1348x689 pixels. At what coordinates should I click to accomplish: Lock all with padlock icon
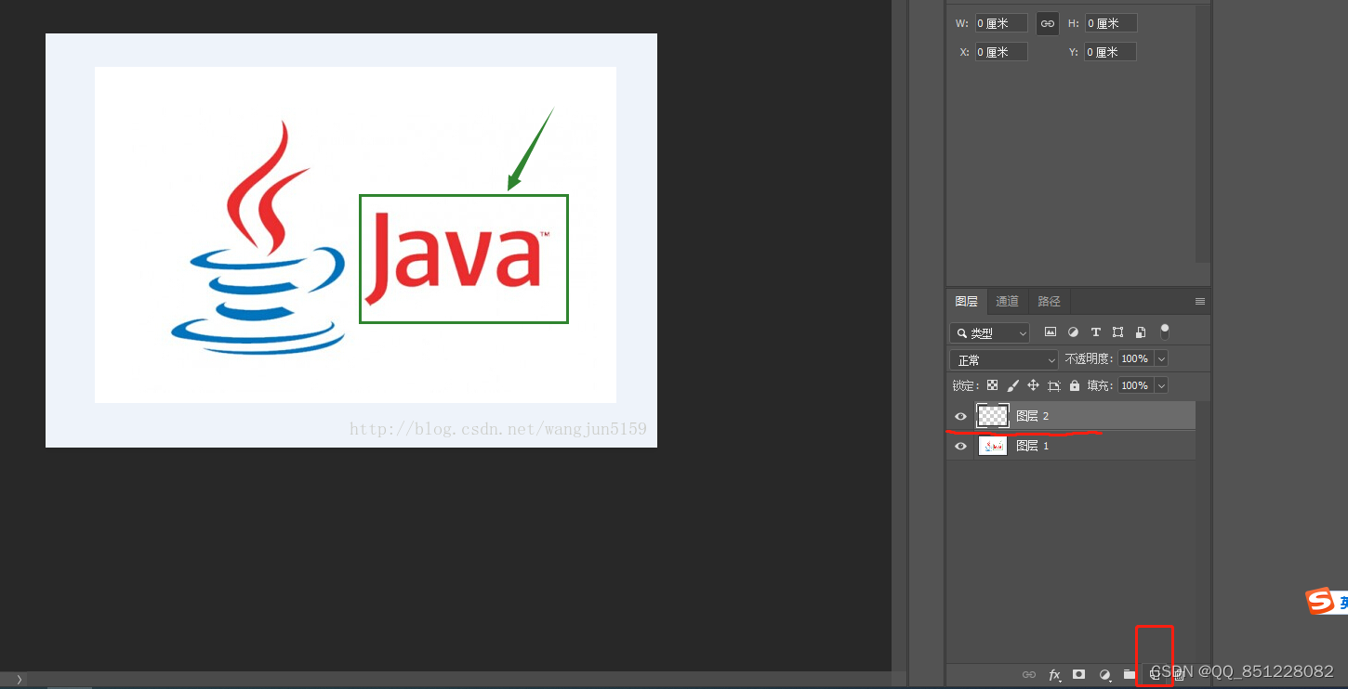tap(1075, 385)
